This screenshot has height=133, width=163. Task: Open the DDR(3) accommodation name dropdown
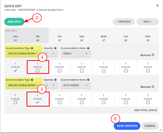75,53
